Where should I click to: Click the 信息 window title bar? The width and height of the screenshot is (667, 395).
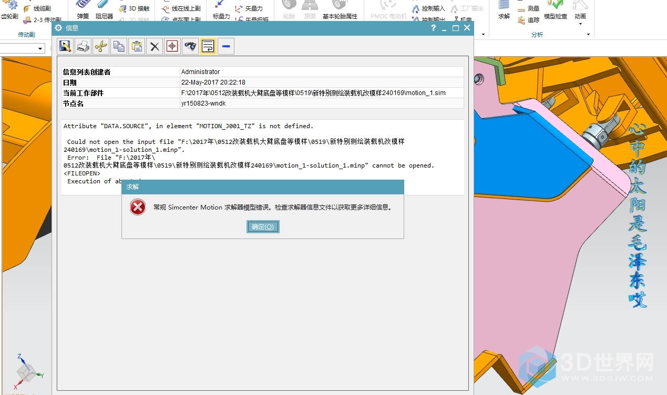click(x=263, y=28)
